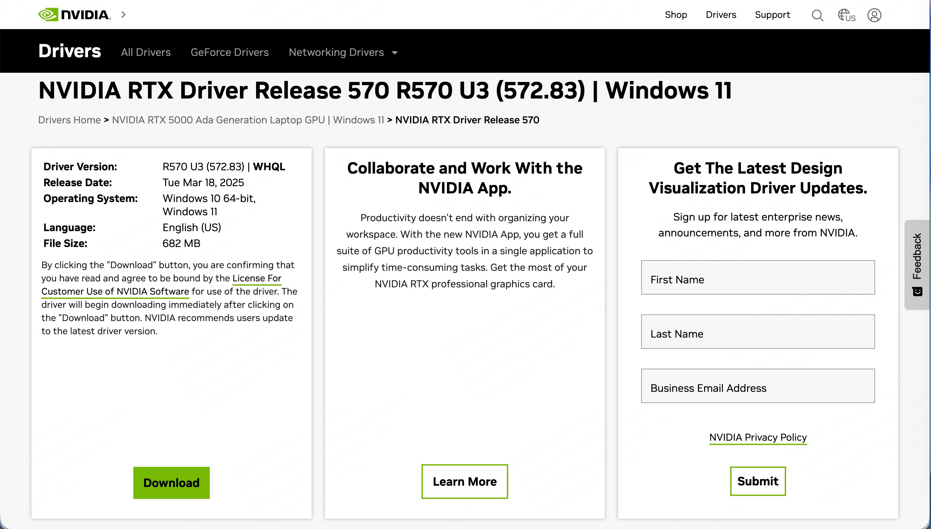Open the search magnifier icon
Image resolution: width=931 pixels, height=529 pixels.
(817, 15)
